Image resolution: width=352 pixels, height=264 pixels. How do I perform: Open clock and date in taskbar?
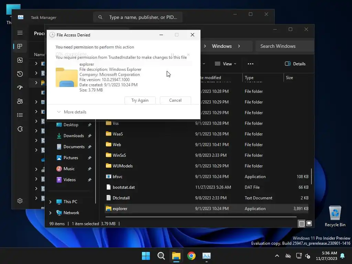[x=327, y=256]
